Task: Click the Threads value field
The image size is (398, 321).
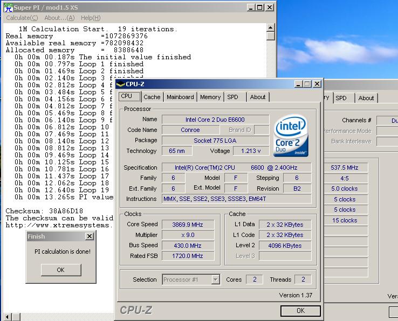Action: pyautogui.click(x=303, y=280)
